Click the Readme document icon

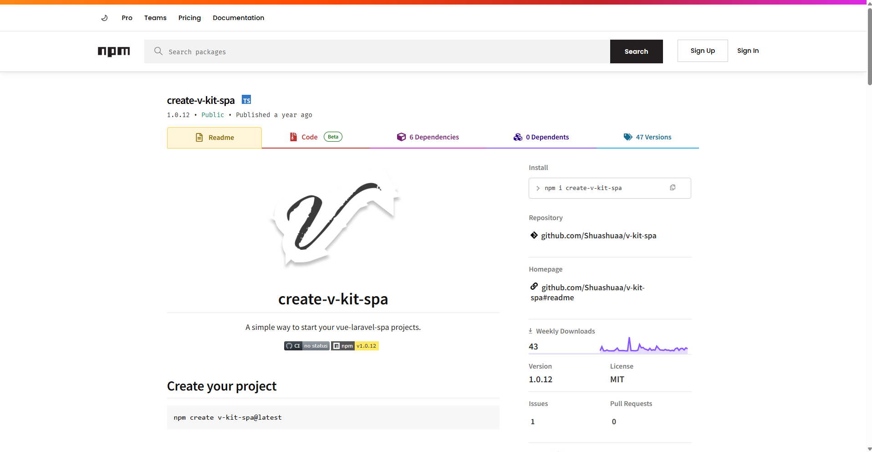coord(199,138)
